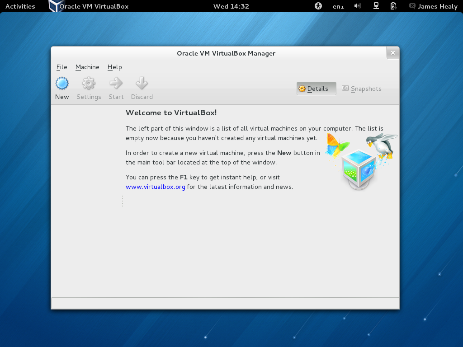Switch to the Snapshots view
Screen dimensions: 463x347
pyautogui.click(x=362, y=89)
